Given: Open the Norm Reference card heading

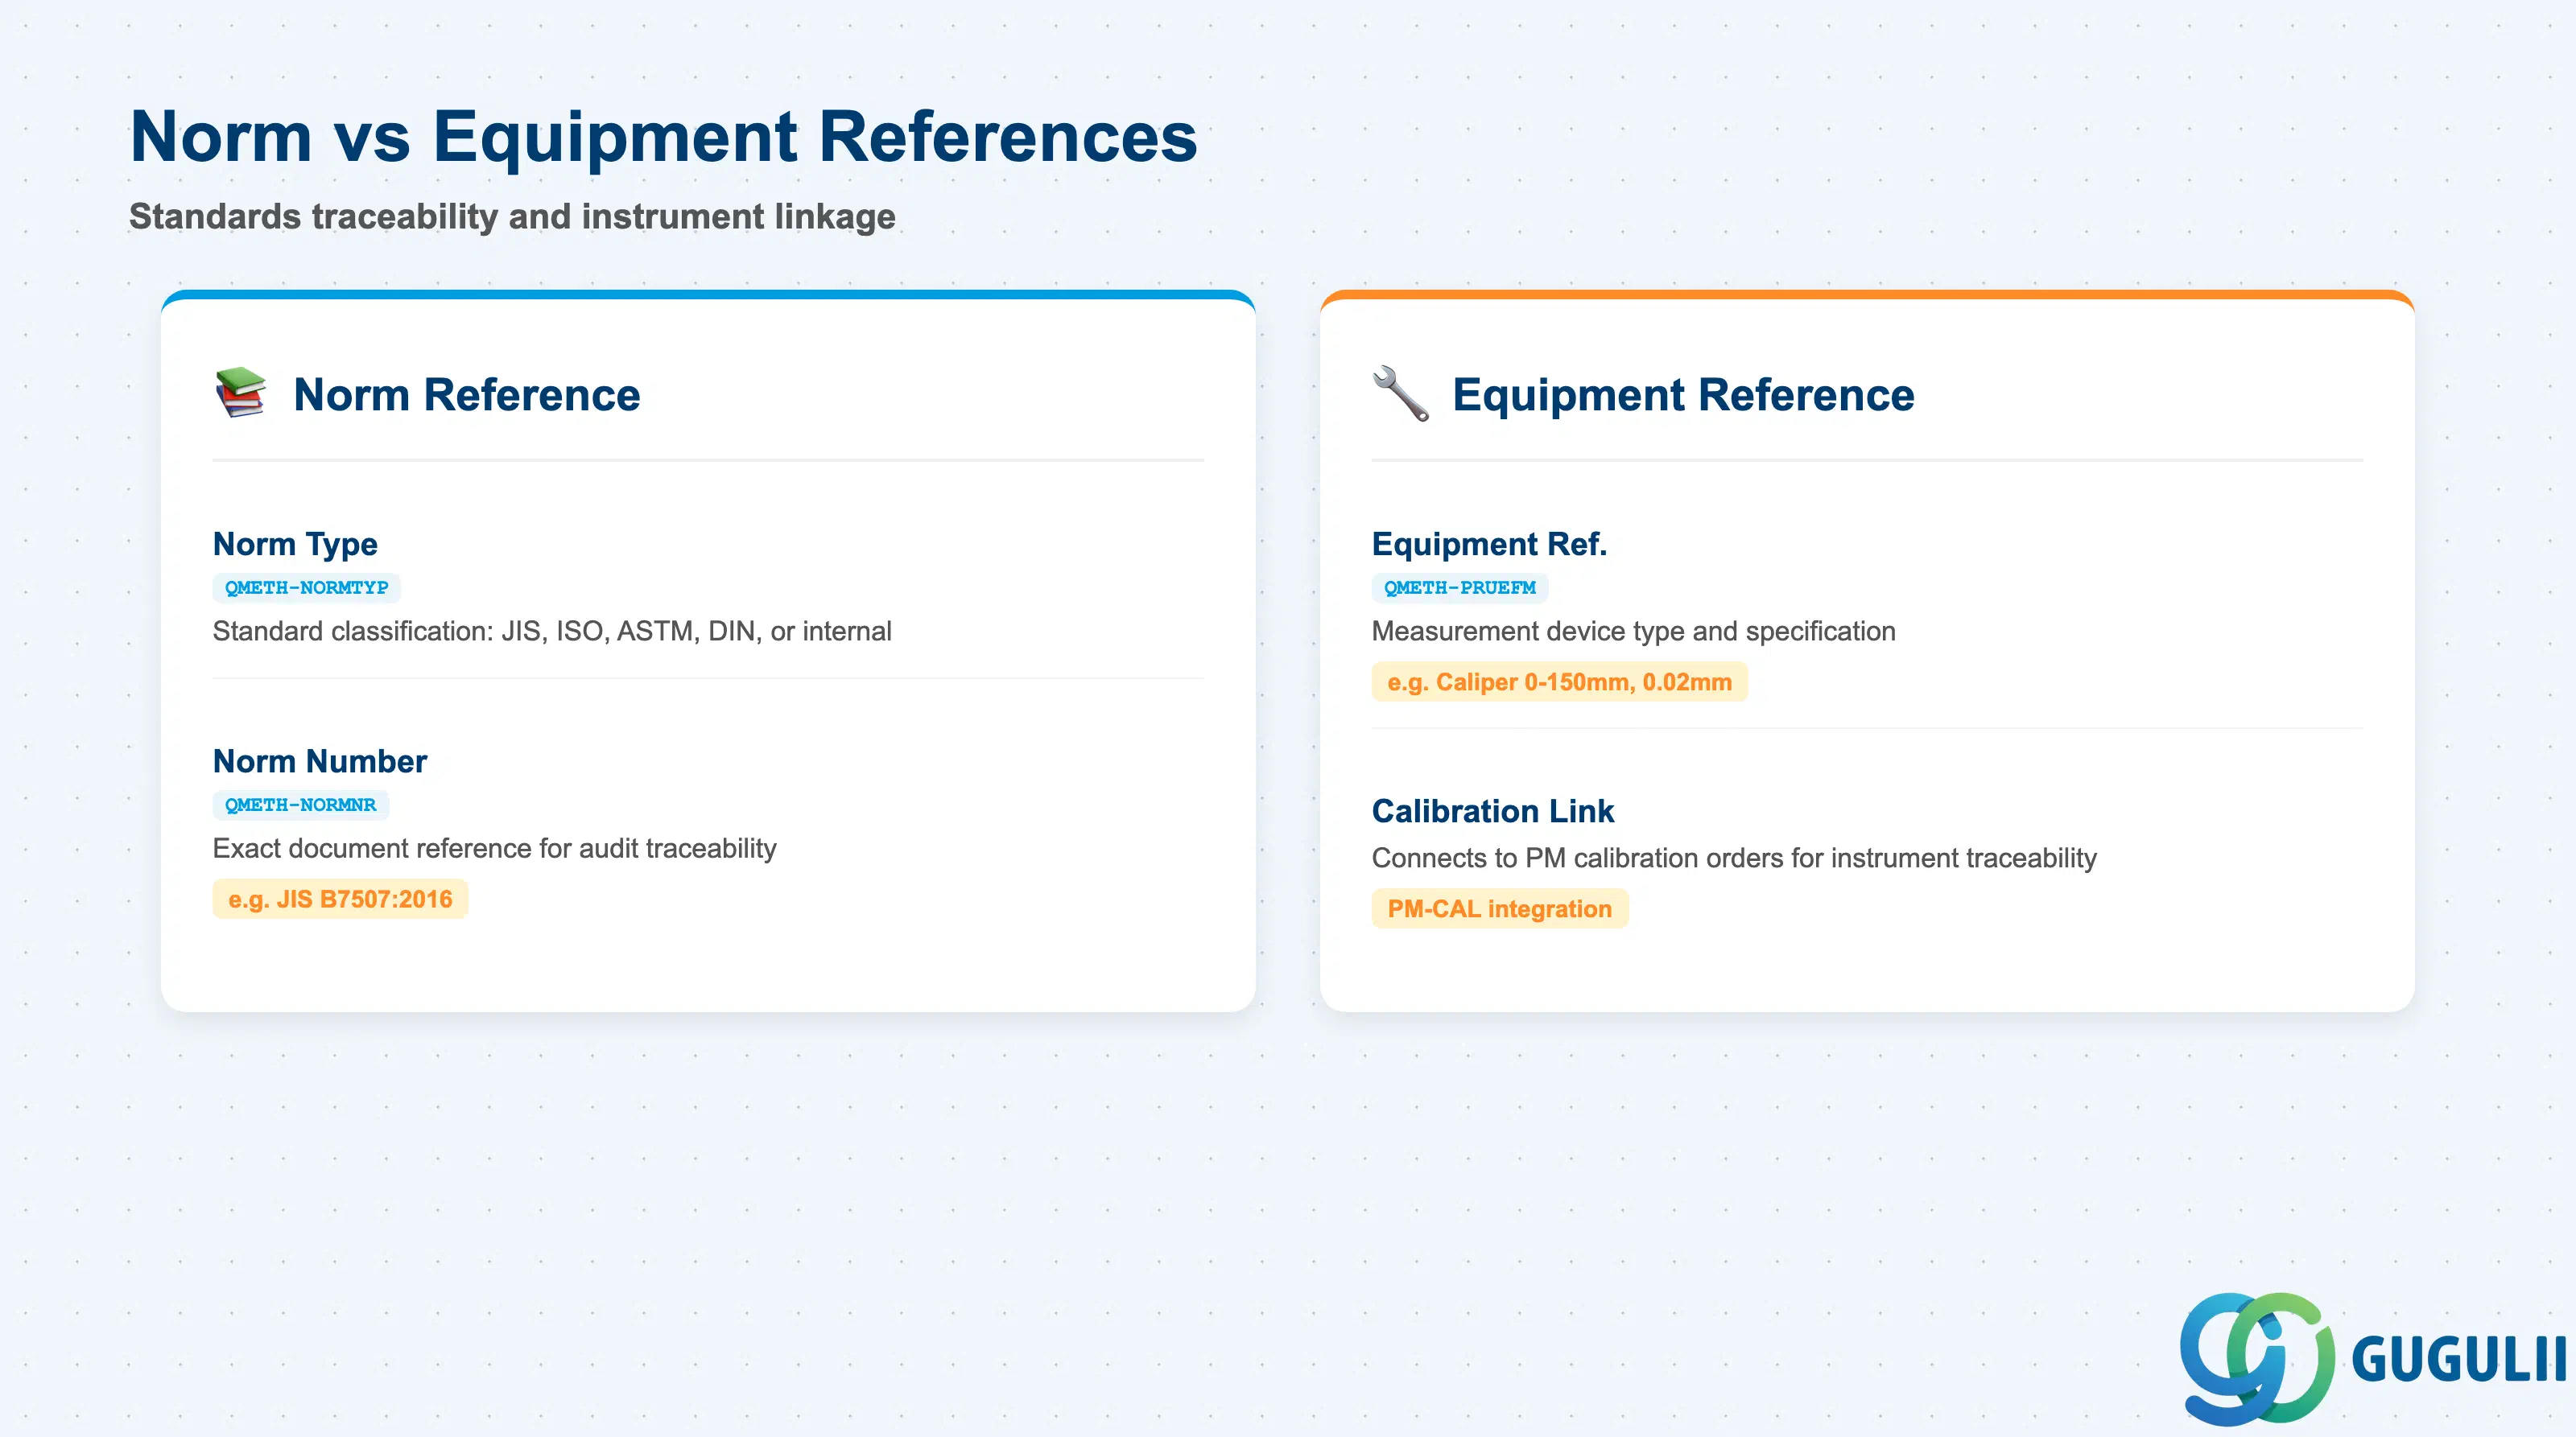Looking at the screenshot, I should click(467, 393).
